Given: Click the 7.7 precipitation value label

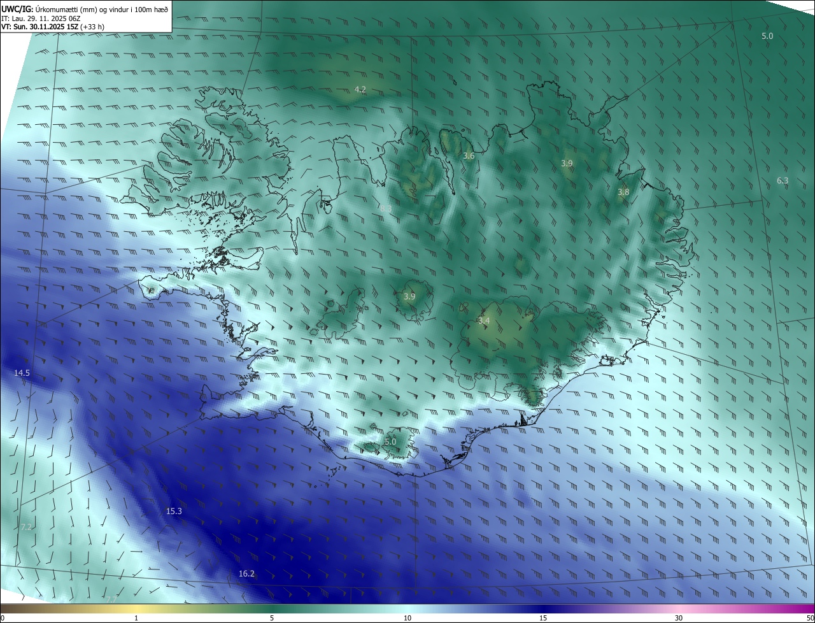Looking at the screenshot, I should click(111, 599).
